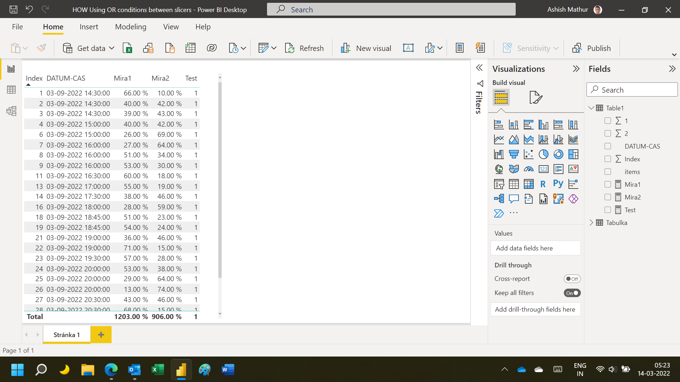The width and height of the screenshot is (680, 382).
Task: Select the Card visual
Action: [x=543, y=169]
